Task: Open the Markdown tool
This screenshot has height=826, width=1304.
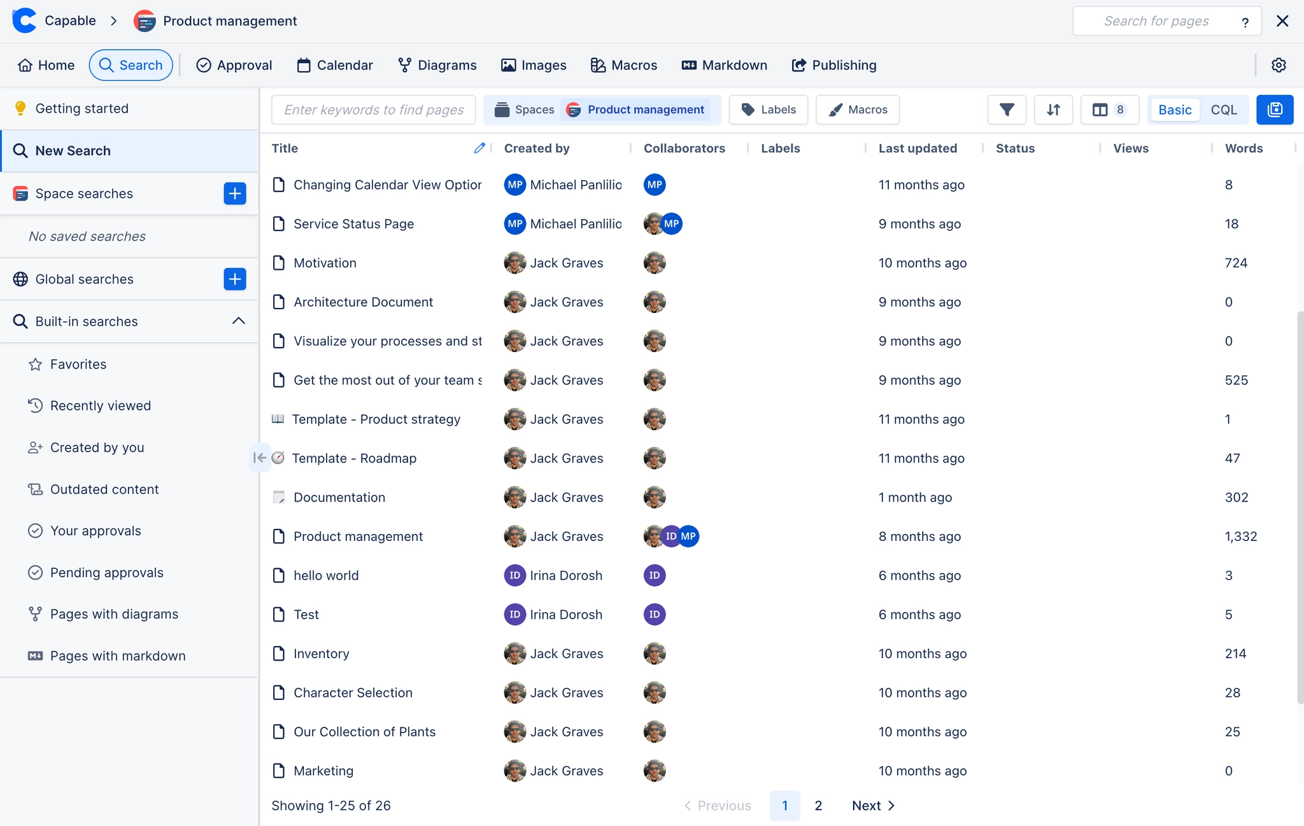Action: pos(724,65)
